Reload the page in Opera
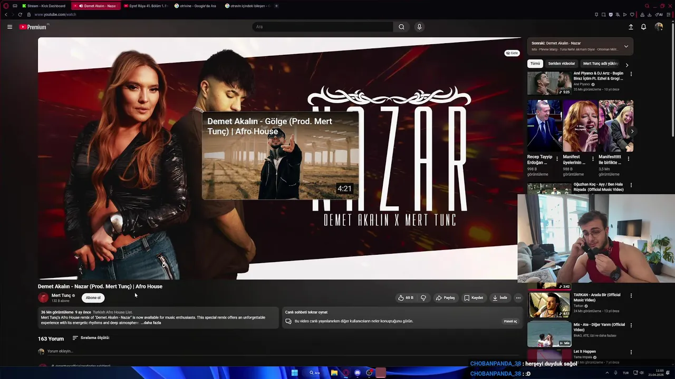675x379 pixels. (x=20, y=14)
